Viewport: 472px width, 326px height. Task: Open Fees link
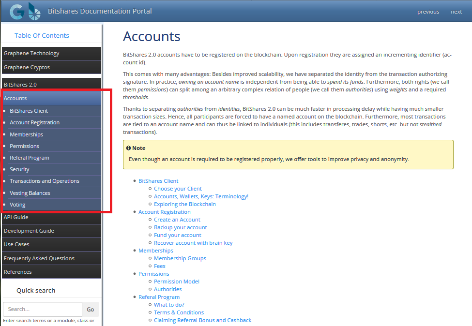160,266
